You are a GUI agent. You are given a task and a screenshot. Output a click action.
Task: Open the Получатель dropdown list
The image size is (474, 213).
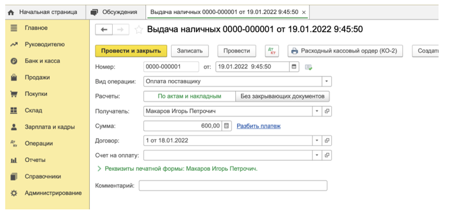point(317,111)
